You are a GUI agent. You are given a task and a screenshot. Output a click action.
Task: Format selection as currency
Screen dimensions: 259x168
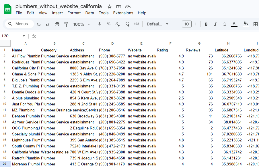tap(99, 24)
